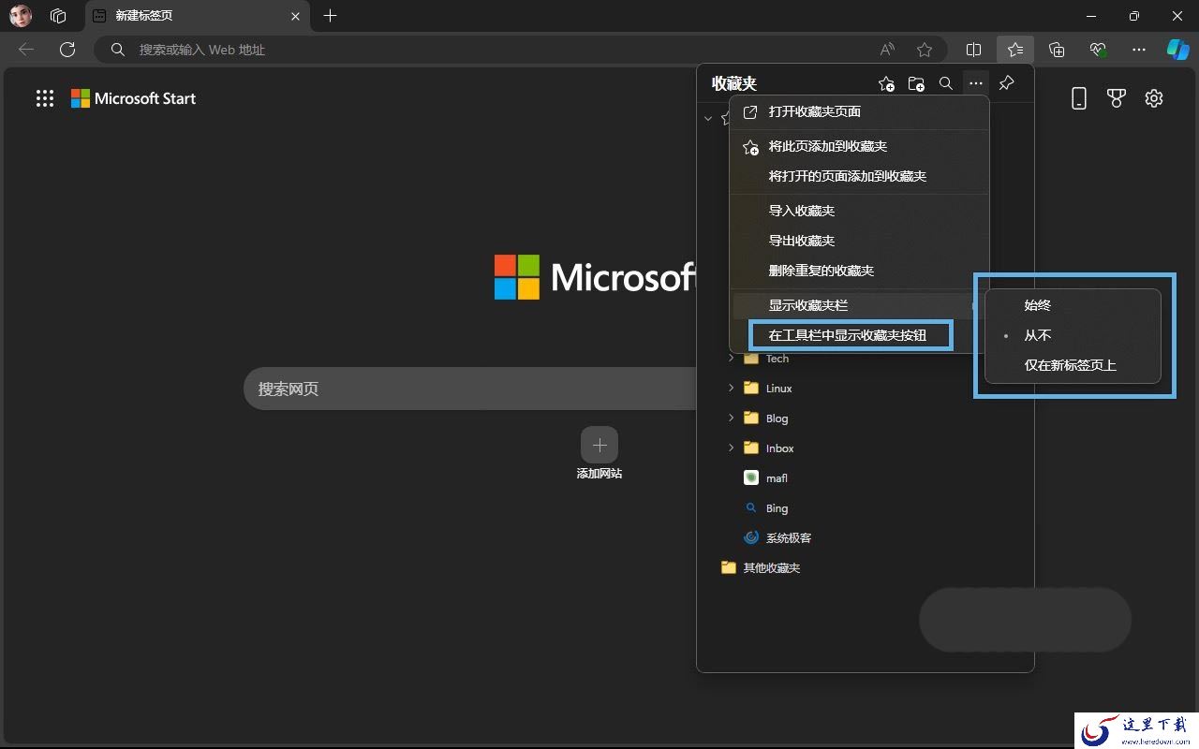Click the add folder icon in favorites panel

click(x=916, y=83)
